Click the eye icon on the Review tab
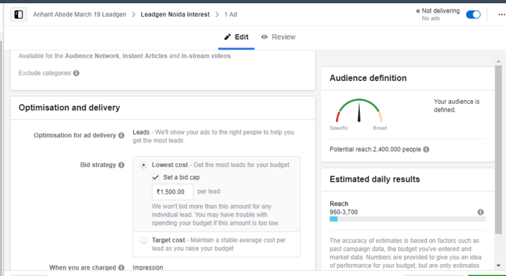506x276 pixels. [x=264, y=37]
